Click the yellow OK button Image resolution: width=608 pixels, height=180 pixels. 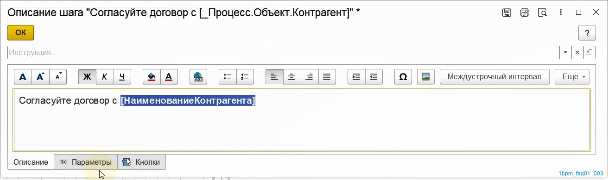coord(20,33)
